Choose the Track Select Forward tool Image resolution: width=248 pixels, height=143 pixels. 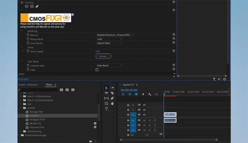(112, 88)
